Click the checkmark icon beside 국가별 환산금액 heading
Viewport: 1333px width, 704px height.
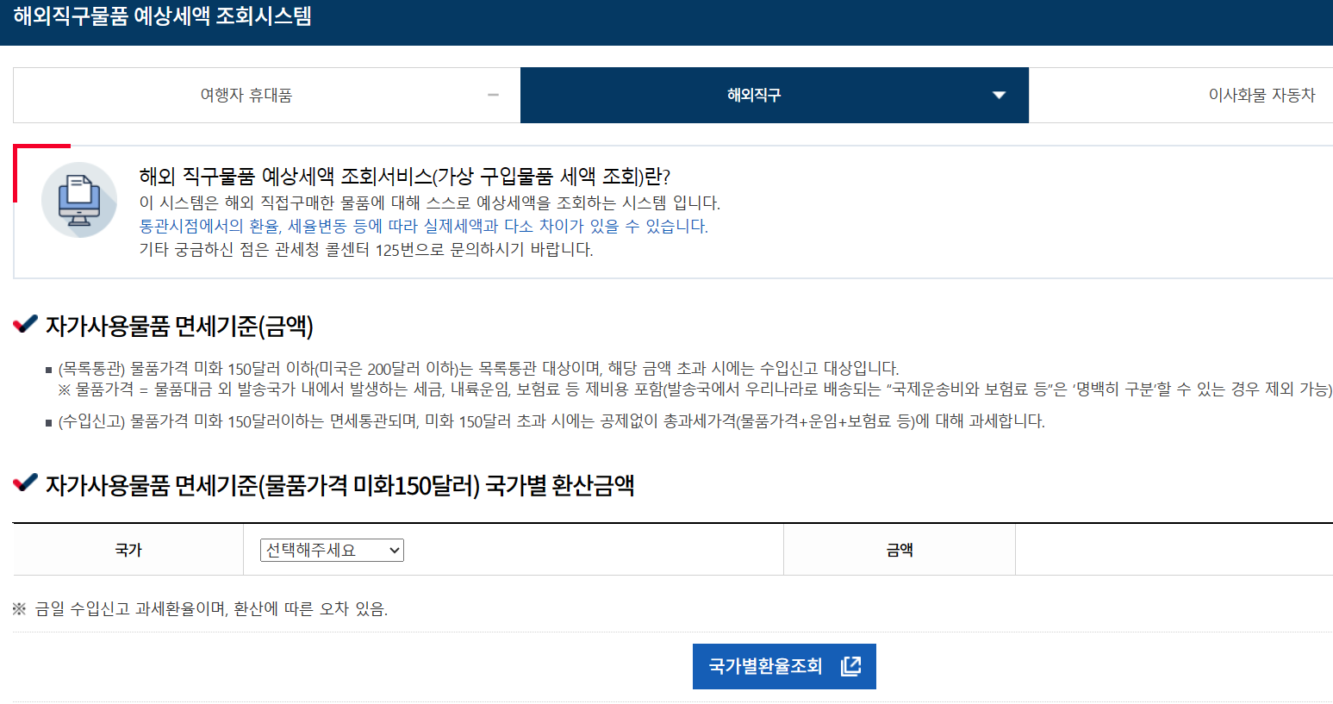point(25,483)
